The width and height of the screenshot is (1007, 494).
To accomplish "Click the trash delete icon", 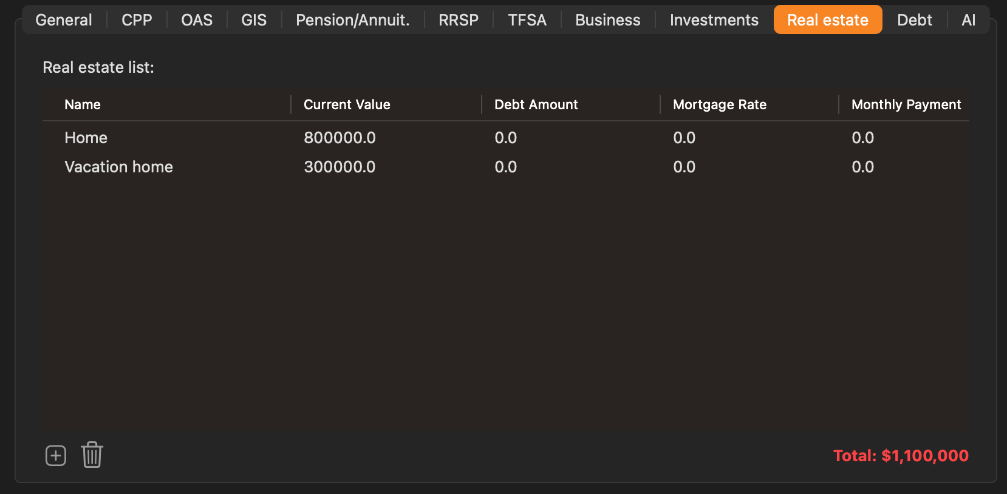I will click(x=92, y=455).
